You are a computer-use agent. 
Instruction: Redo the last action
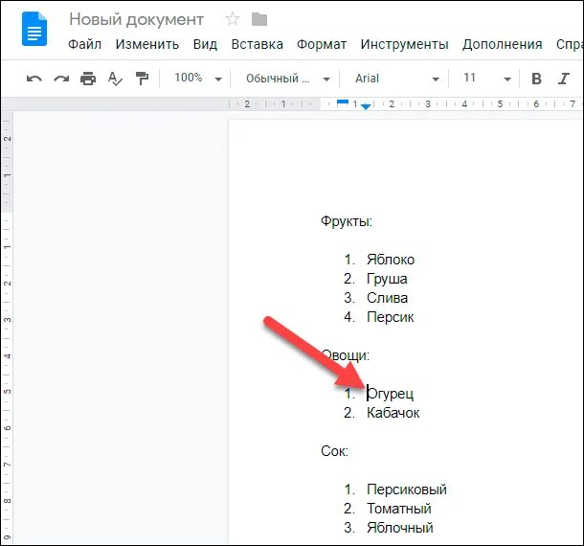(61, 79)
